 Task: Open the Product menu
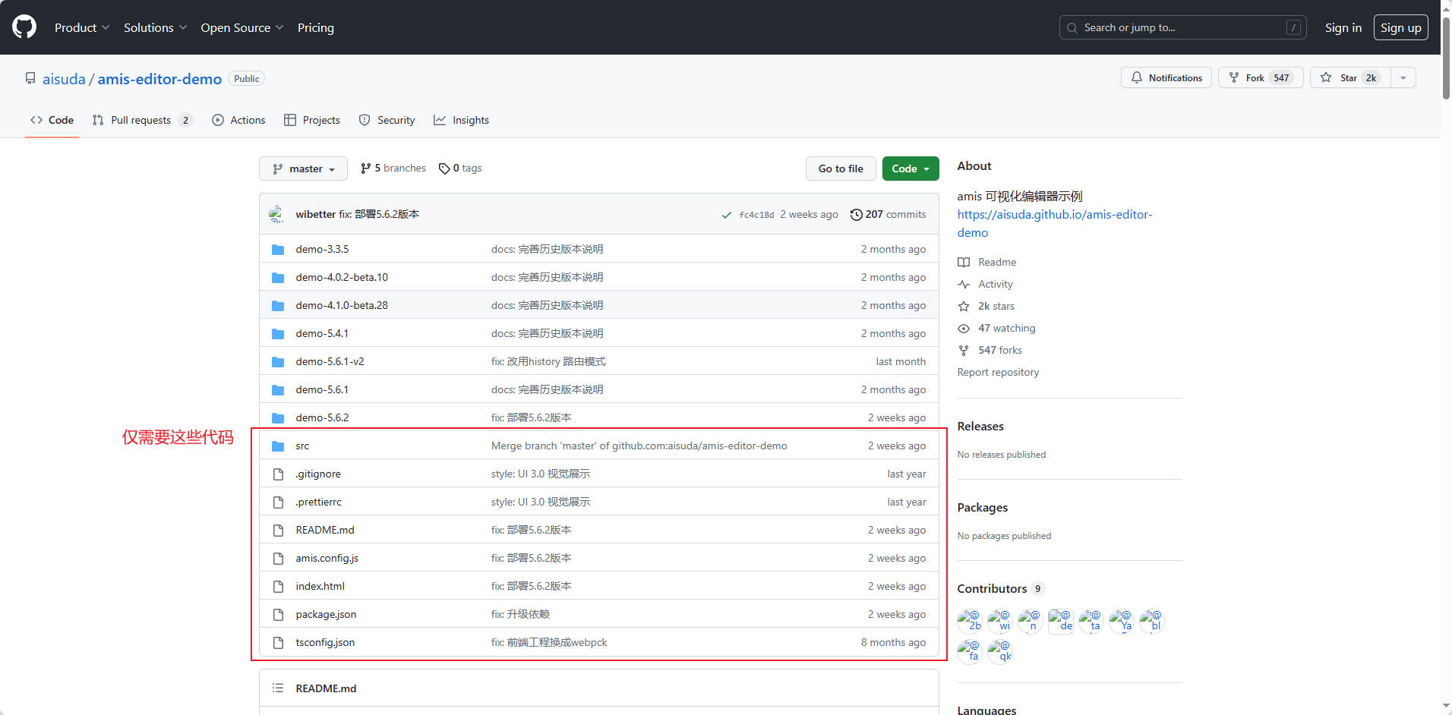[x=82, y=27]
